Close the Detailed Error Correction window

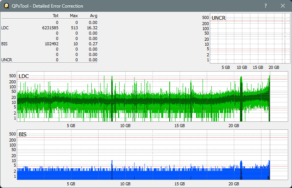pos(282,6)
